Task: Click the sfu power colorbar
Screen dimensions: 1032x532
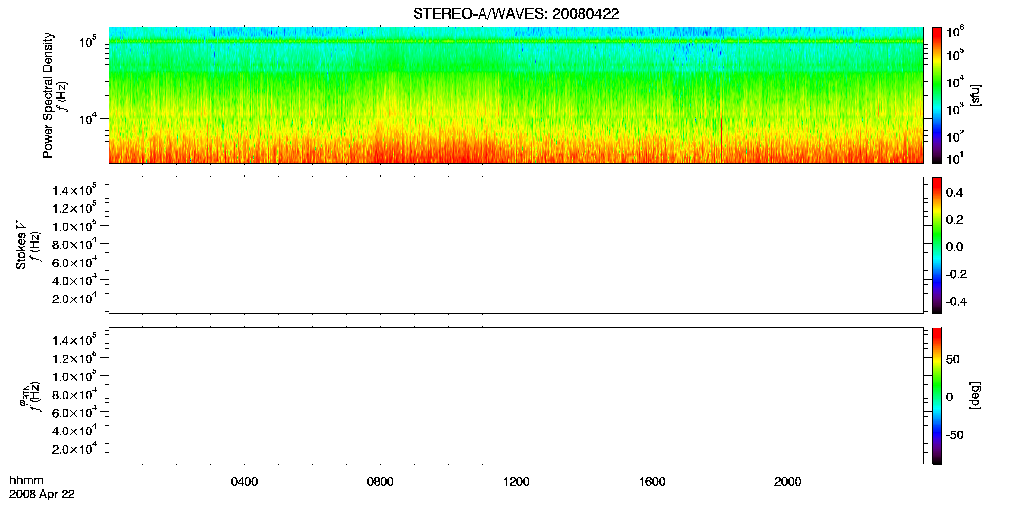Action: [937, 95]
